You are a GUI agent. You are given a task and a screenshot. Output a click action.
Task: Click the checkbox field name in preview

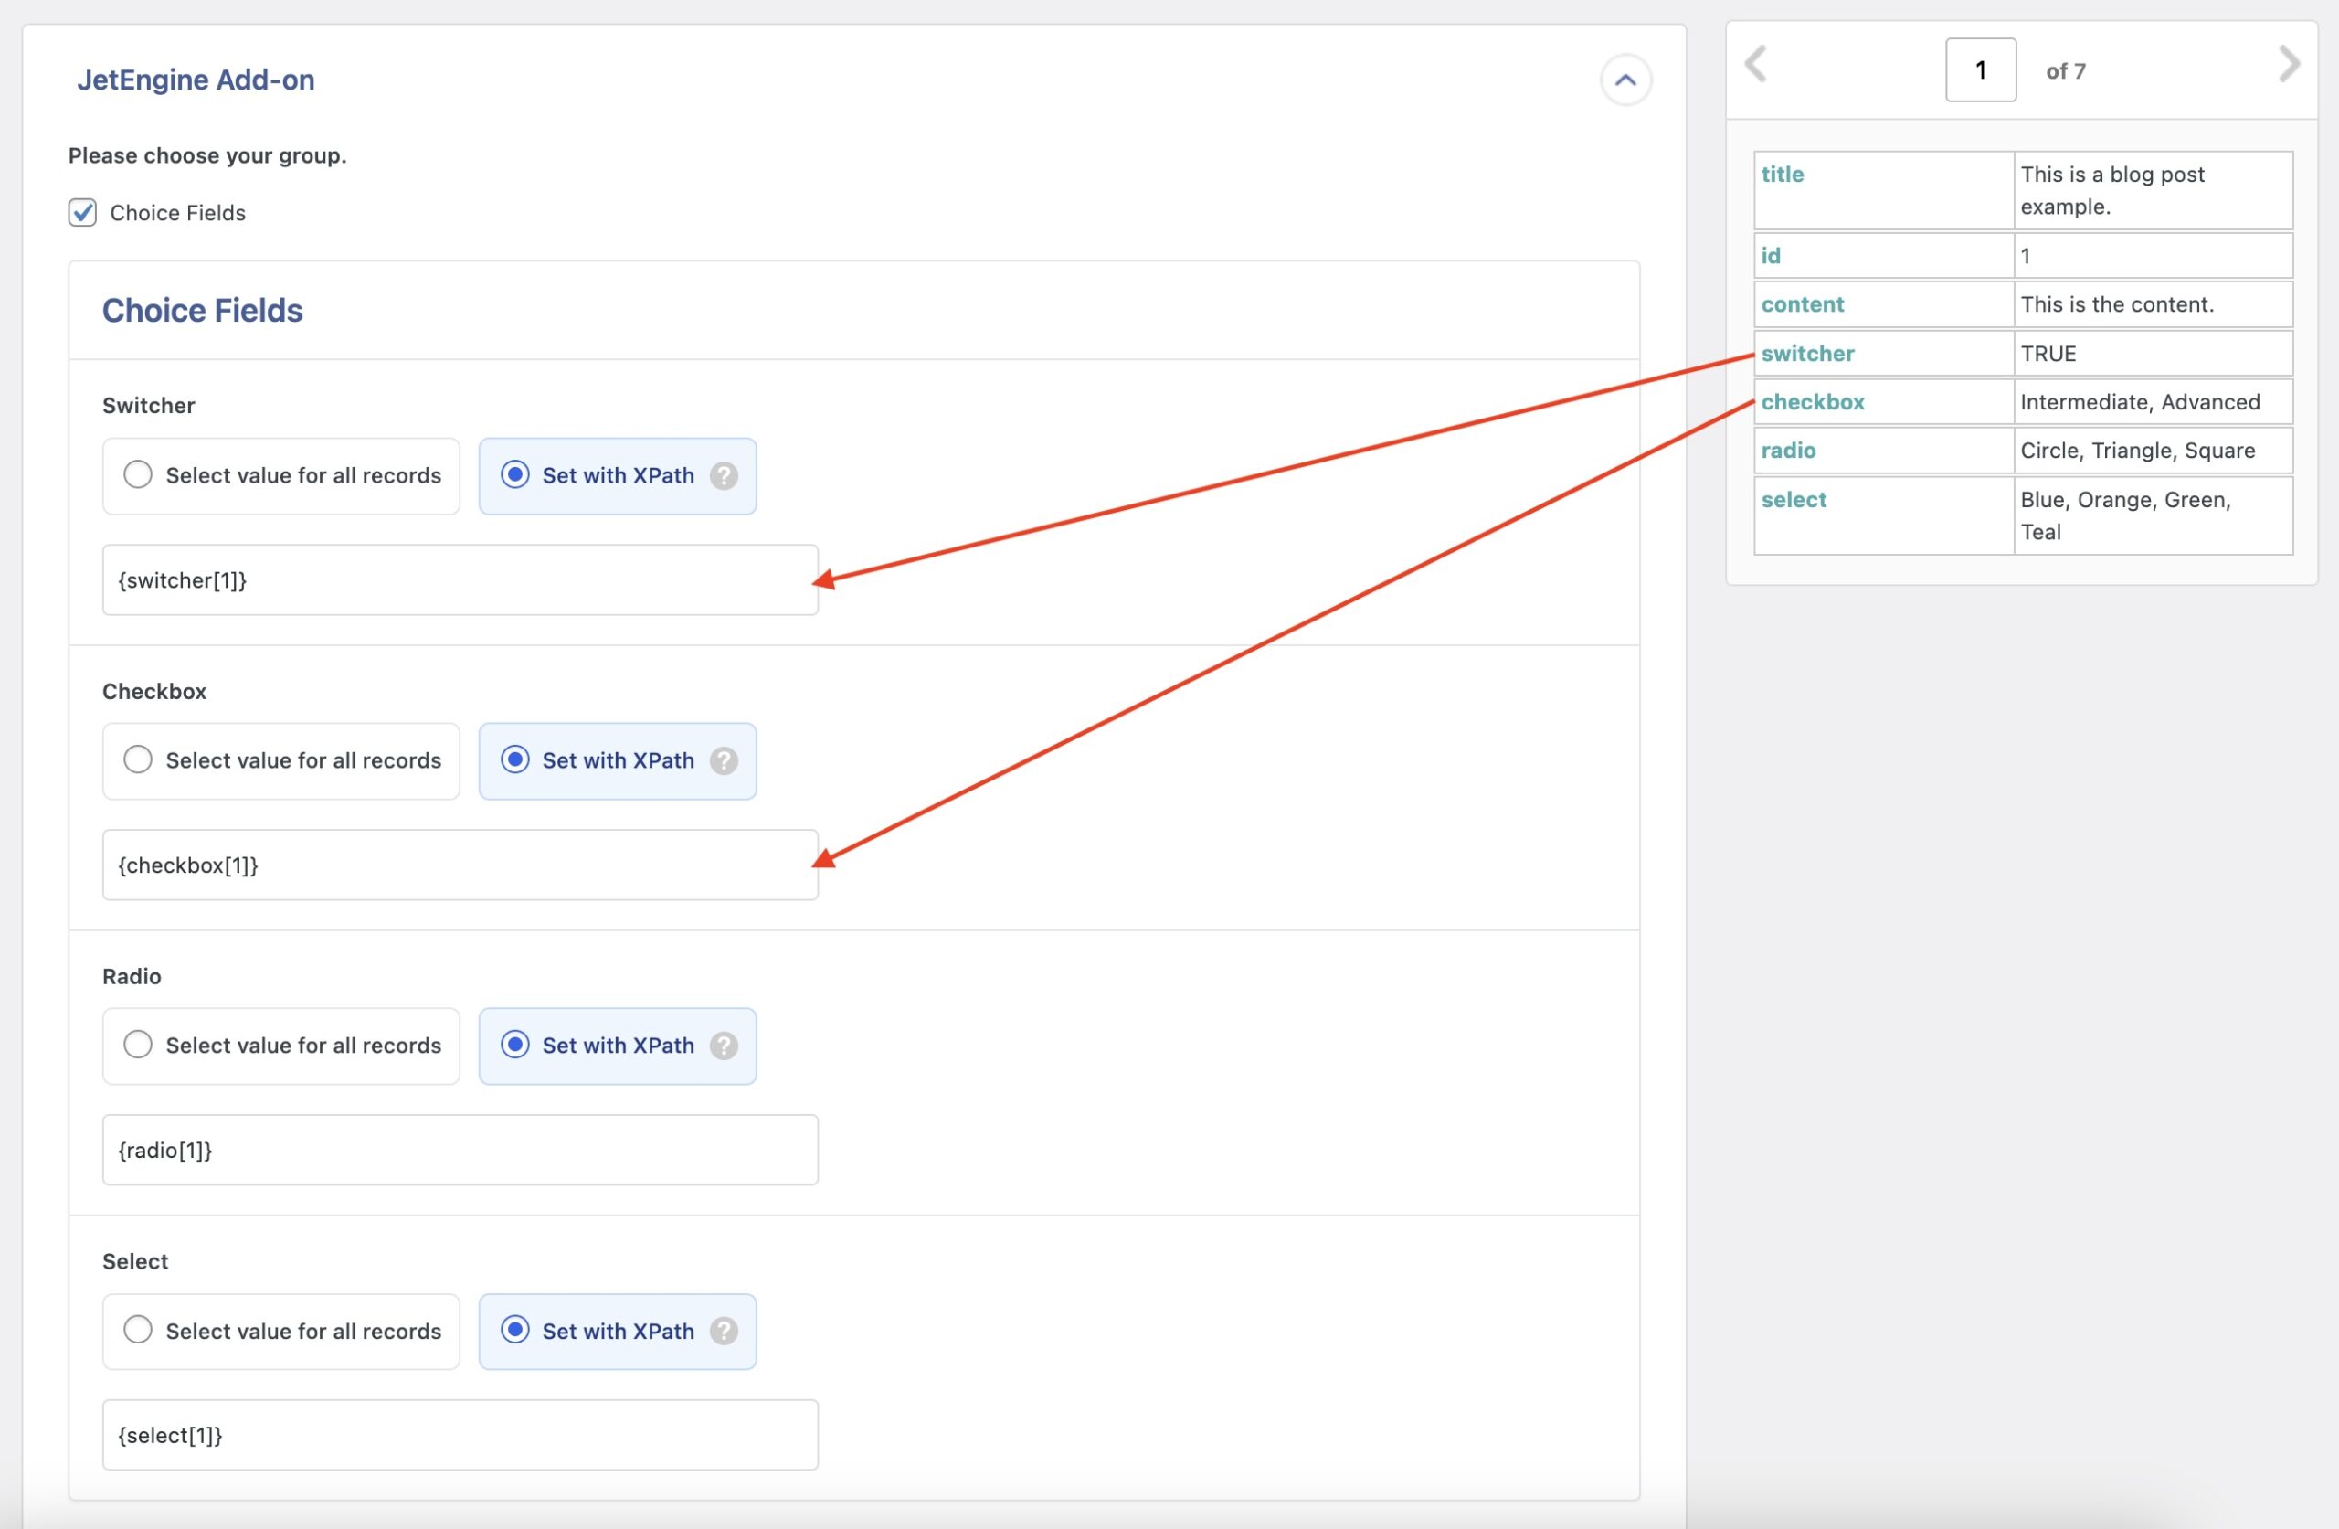point(1814,401)
